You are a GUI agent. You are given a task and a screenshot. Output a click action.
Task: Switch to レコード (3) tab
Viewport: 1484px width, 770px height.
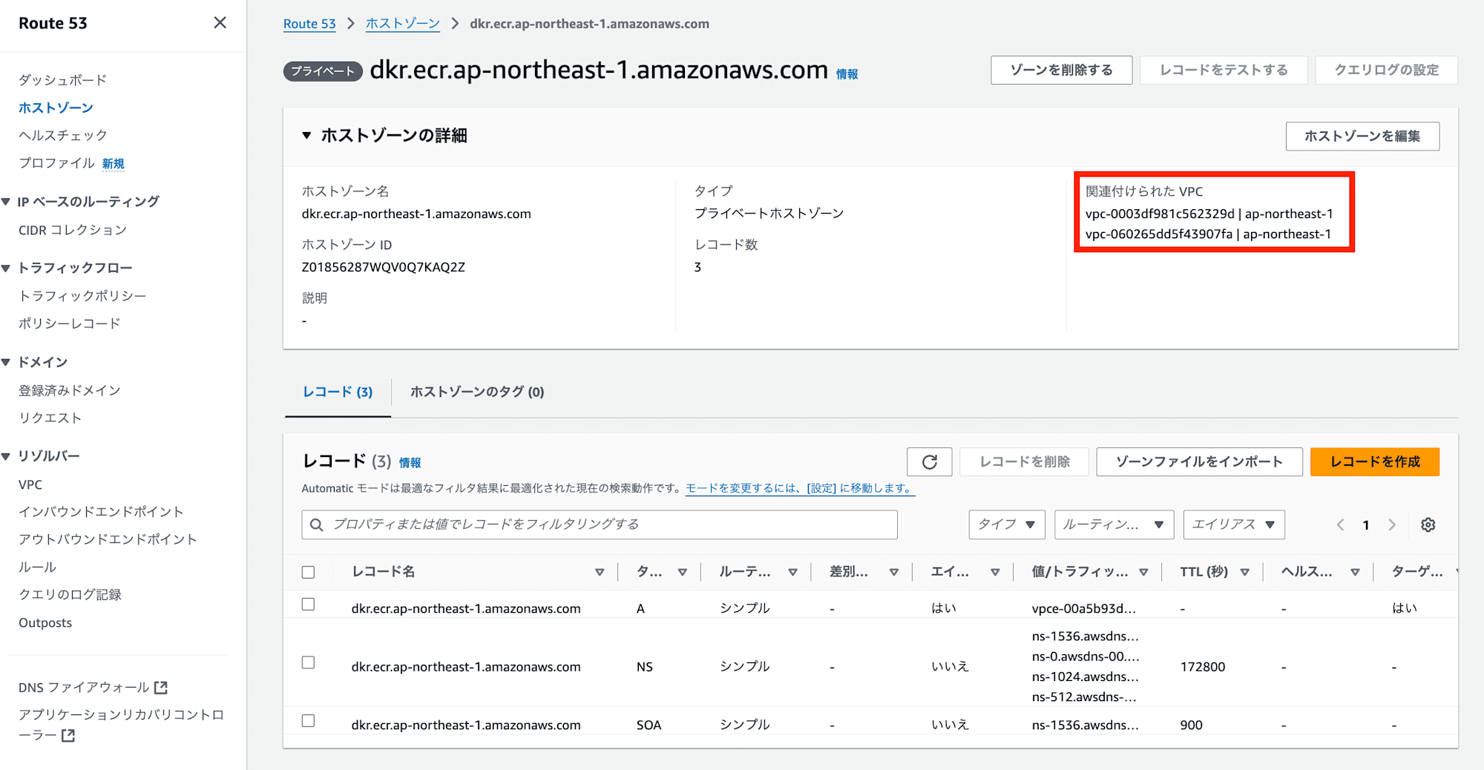coord(338,392)
